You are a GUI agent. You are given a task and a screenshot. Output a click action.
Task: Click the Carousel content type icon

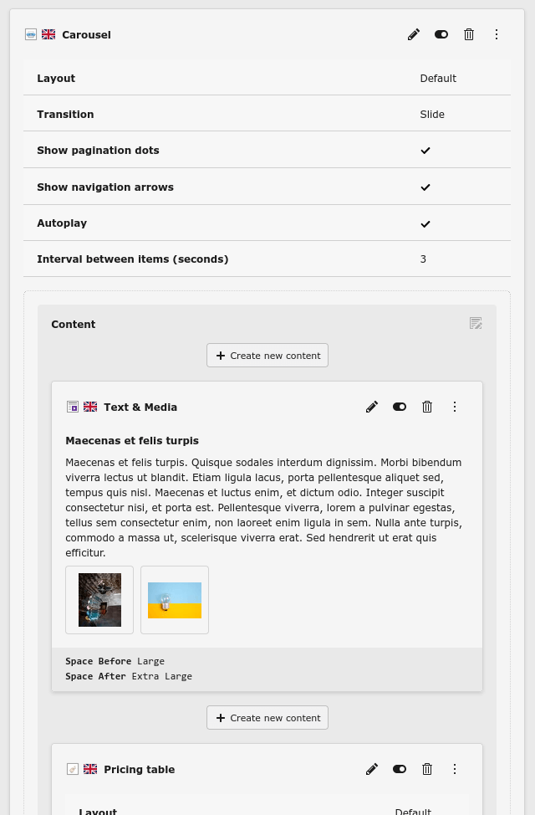click(x=31, y=34)
